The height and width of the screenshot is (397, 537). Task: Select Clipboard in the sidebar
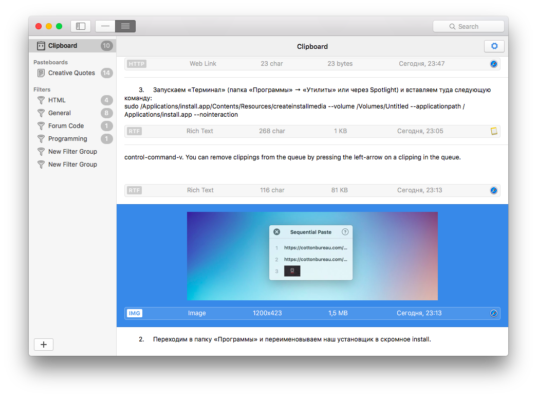click(x=63, y=46)
